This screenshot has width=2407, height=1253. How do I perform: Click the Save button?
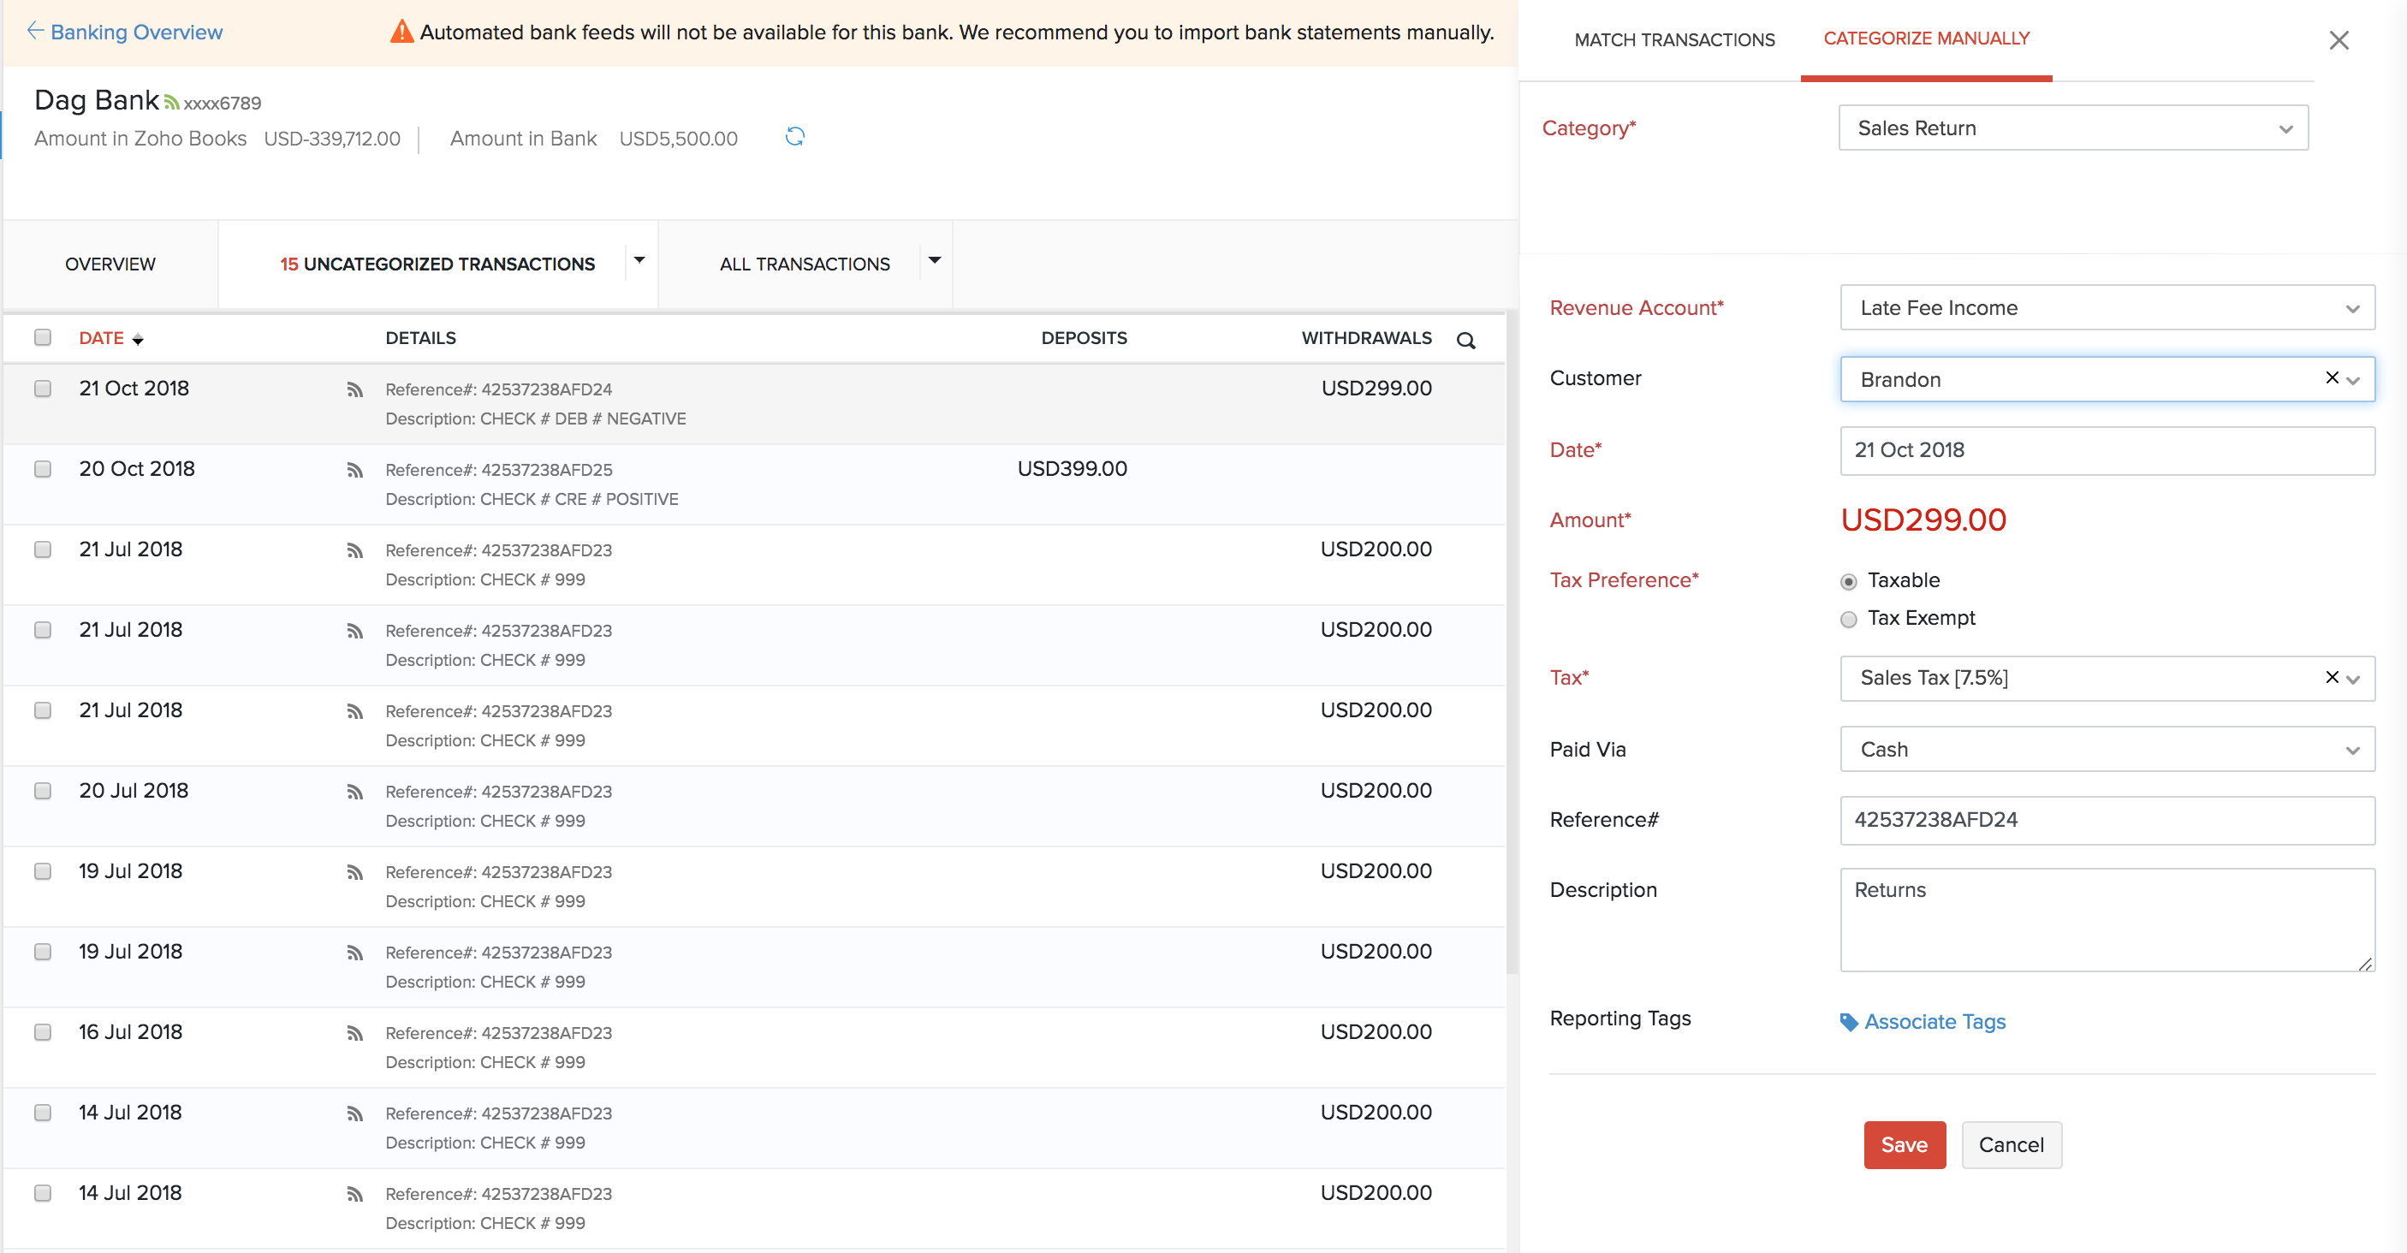coord(1904,1144)
